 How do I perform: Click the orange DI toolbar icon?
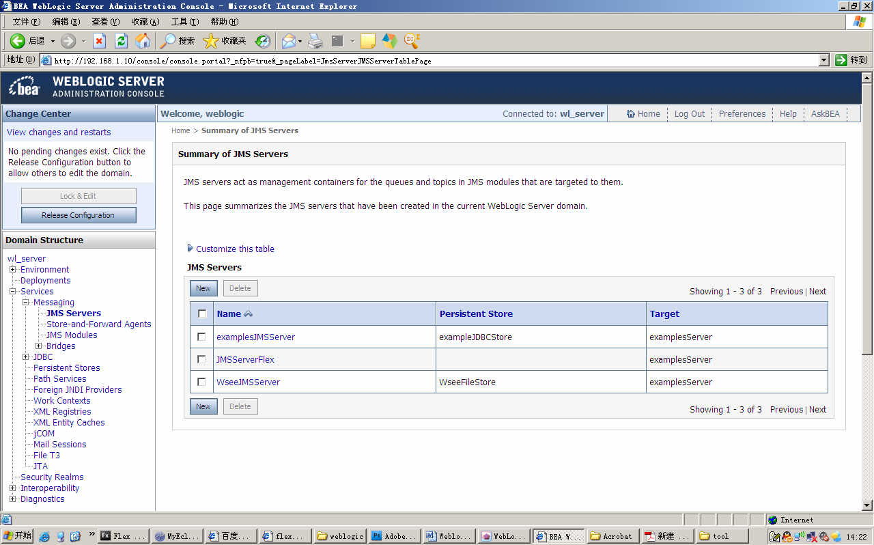[x=412, y=40]
